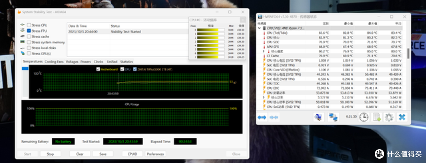Click the chip icon next to CPU [#0] header
Image resolution: width=426 pixels, height=163 pixels.
click(x=264, y=28)
